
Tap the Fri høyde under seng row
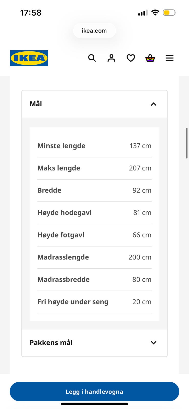click(x=94, y=302)
